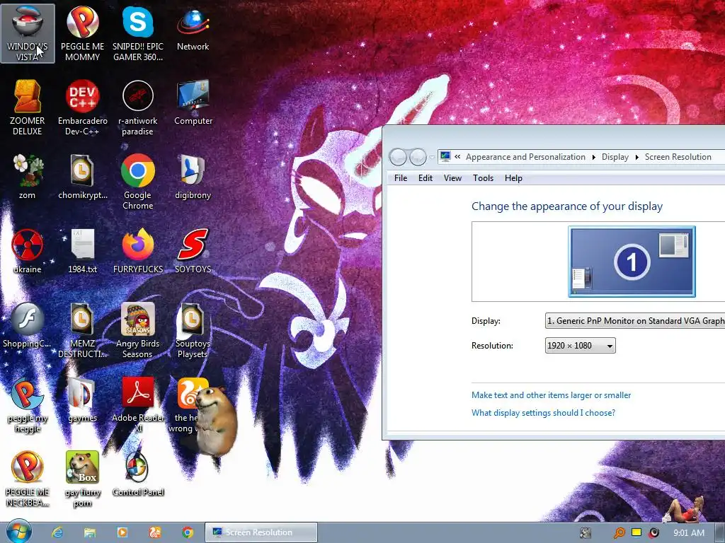Select the chomikrypt desktop icon
The image size is (725, 543).
(x=82, y=177)
